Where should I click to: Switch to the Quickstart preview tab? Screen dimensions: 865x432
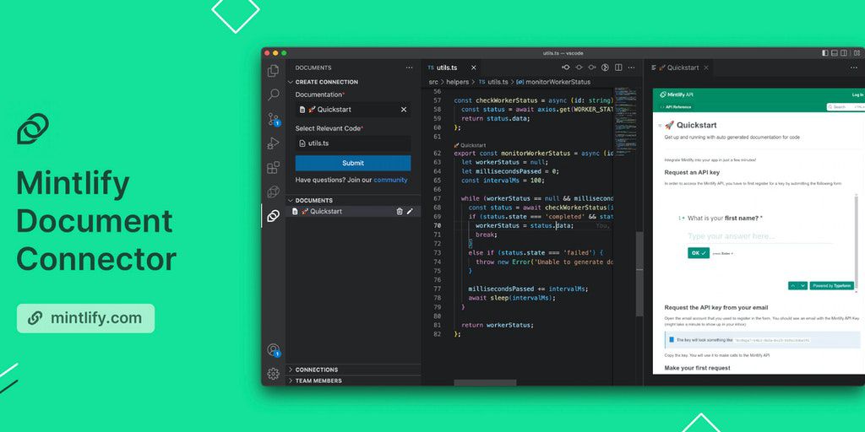pyautogui.click(x=683, y=67)
